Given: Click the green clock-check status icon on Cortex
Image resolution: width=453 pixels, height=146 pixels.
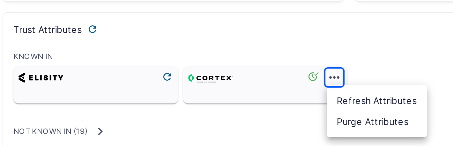Looking at the screenshot, I should point(314,76).
